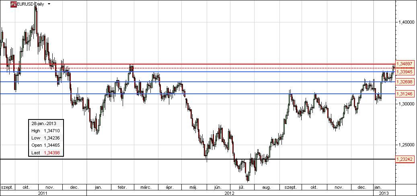Click the márc. month label
Image resolution: width=417 pixels, height=196 pixels.
pos(146,188)
